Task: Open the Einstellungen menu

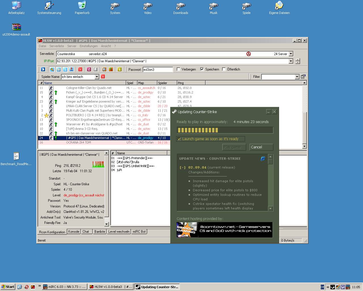Action: click(88, 46)
